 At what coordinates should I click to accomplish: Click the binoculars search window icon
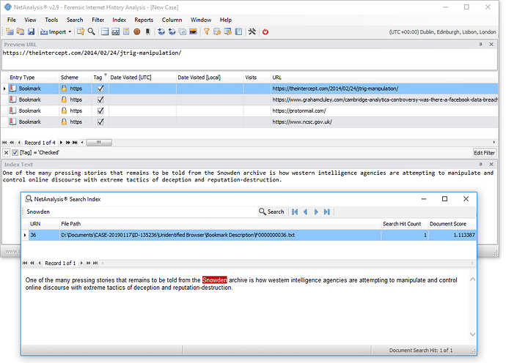point(116,31)
